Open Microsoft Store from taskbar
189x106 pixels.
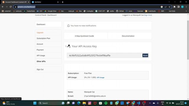[100, 103]
